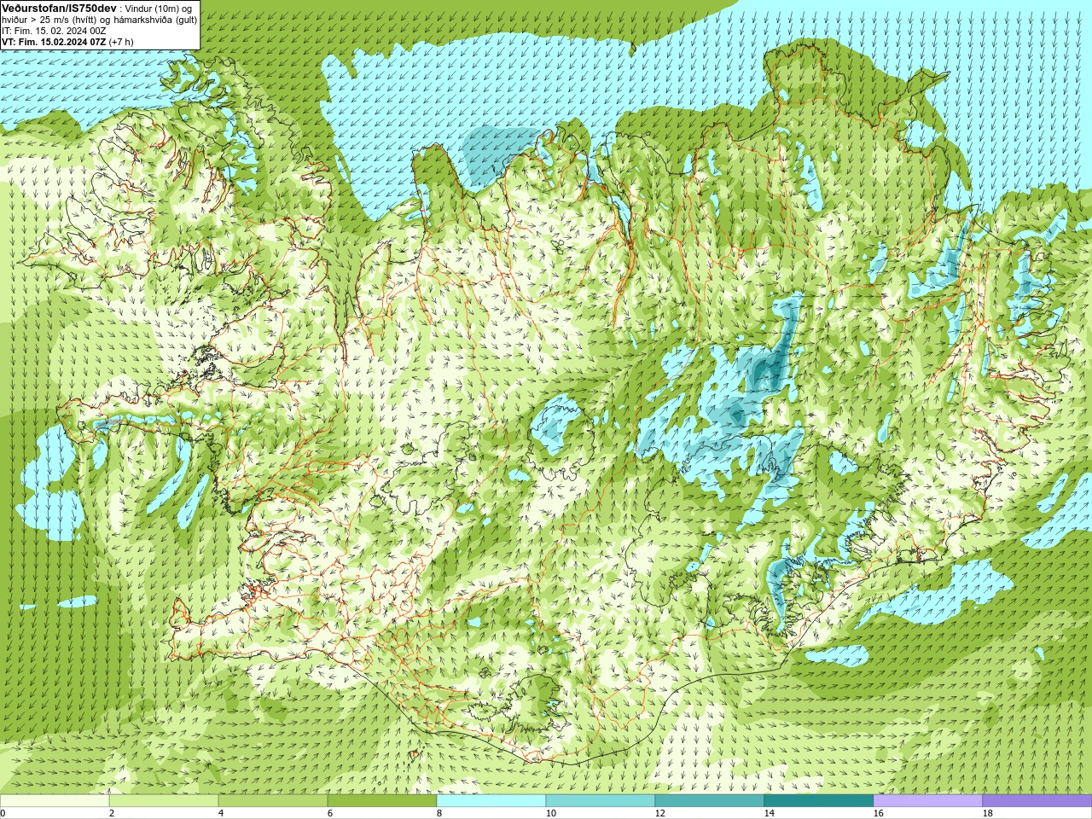The width and height of the screenshot is (1092, 819).
Task: Click the 8–10 m/s light cyan legend swatch
Action: (491, 801)
